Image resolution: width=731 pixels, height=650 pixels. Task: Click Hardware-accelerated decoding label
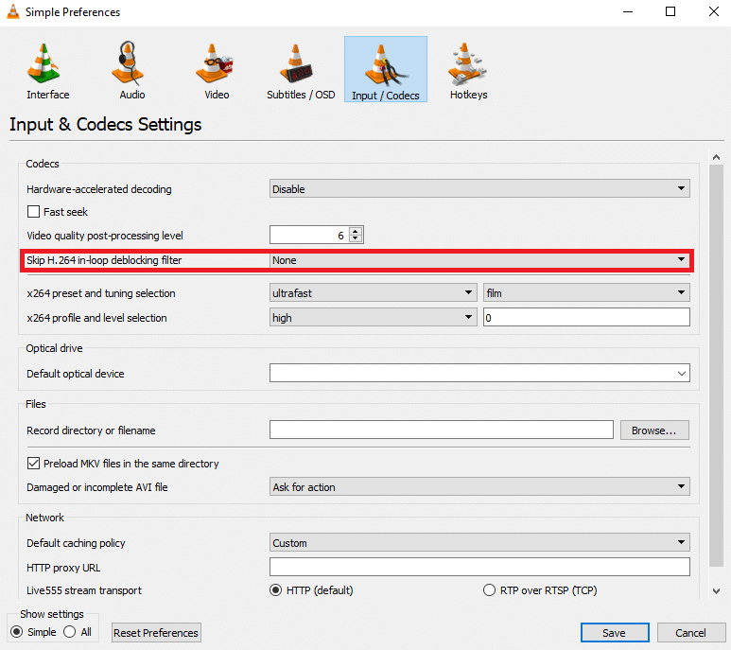99,189
